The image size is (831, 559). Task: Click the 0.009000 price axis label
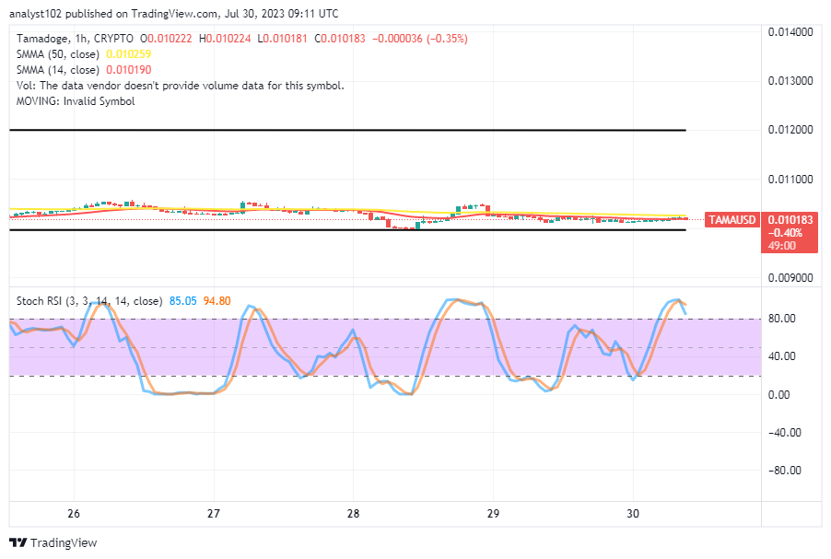click(x=790, y=277)
